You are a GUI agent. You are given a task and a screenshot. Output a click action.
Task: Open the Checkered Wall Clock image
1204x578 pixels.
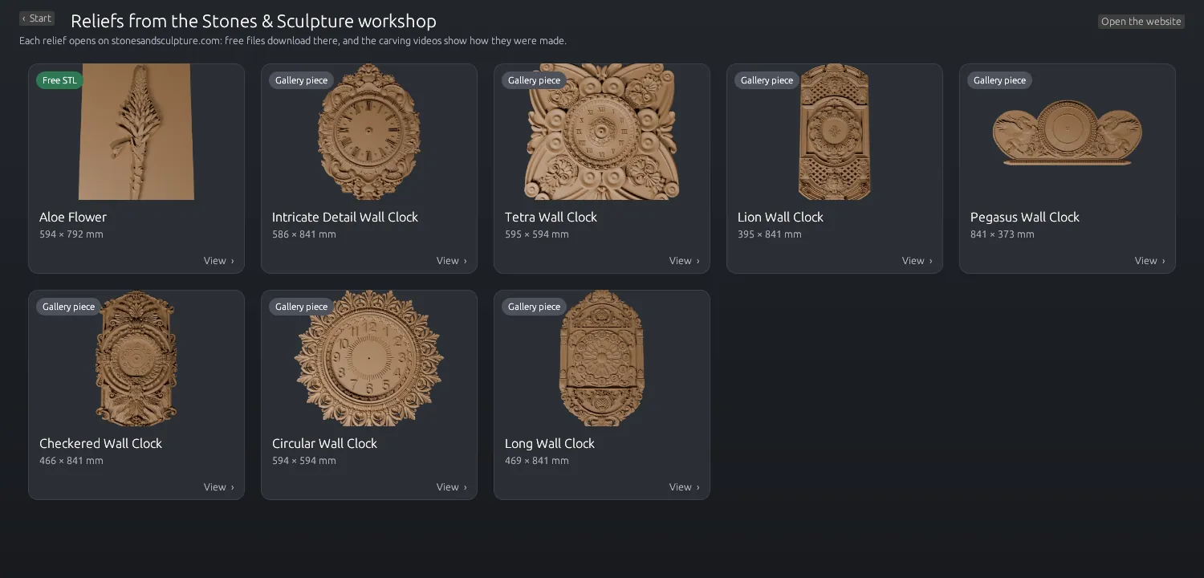(x=136, y=358)
